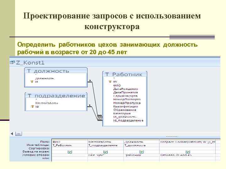Image resolution: width=226 pixels, height=169 pixels.
Task: Click the Z_Konst1 query tab icon
Action: pyautogui.click(x=12, y=63)
